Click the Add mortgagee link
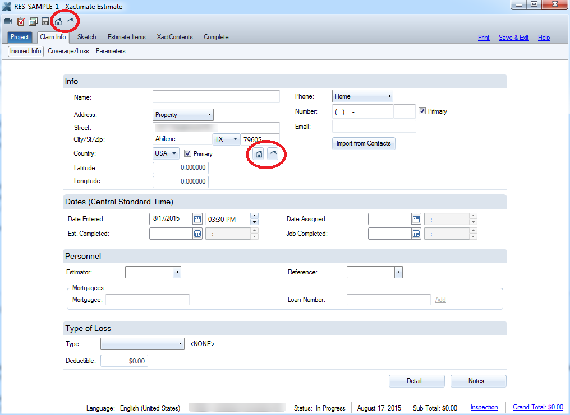 440,300
